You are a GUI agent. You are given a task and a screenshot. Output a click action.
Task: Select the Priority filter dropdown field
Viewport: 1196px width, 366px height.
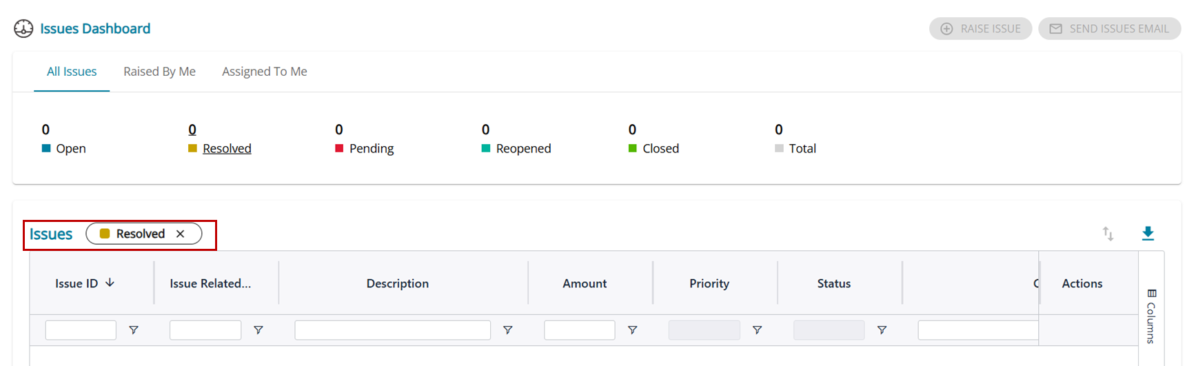704,330
